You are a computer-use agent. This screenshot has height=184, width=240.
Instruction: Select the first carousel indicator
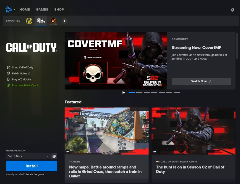pyautogui.click(x=132, y=92)
